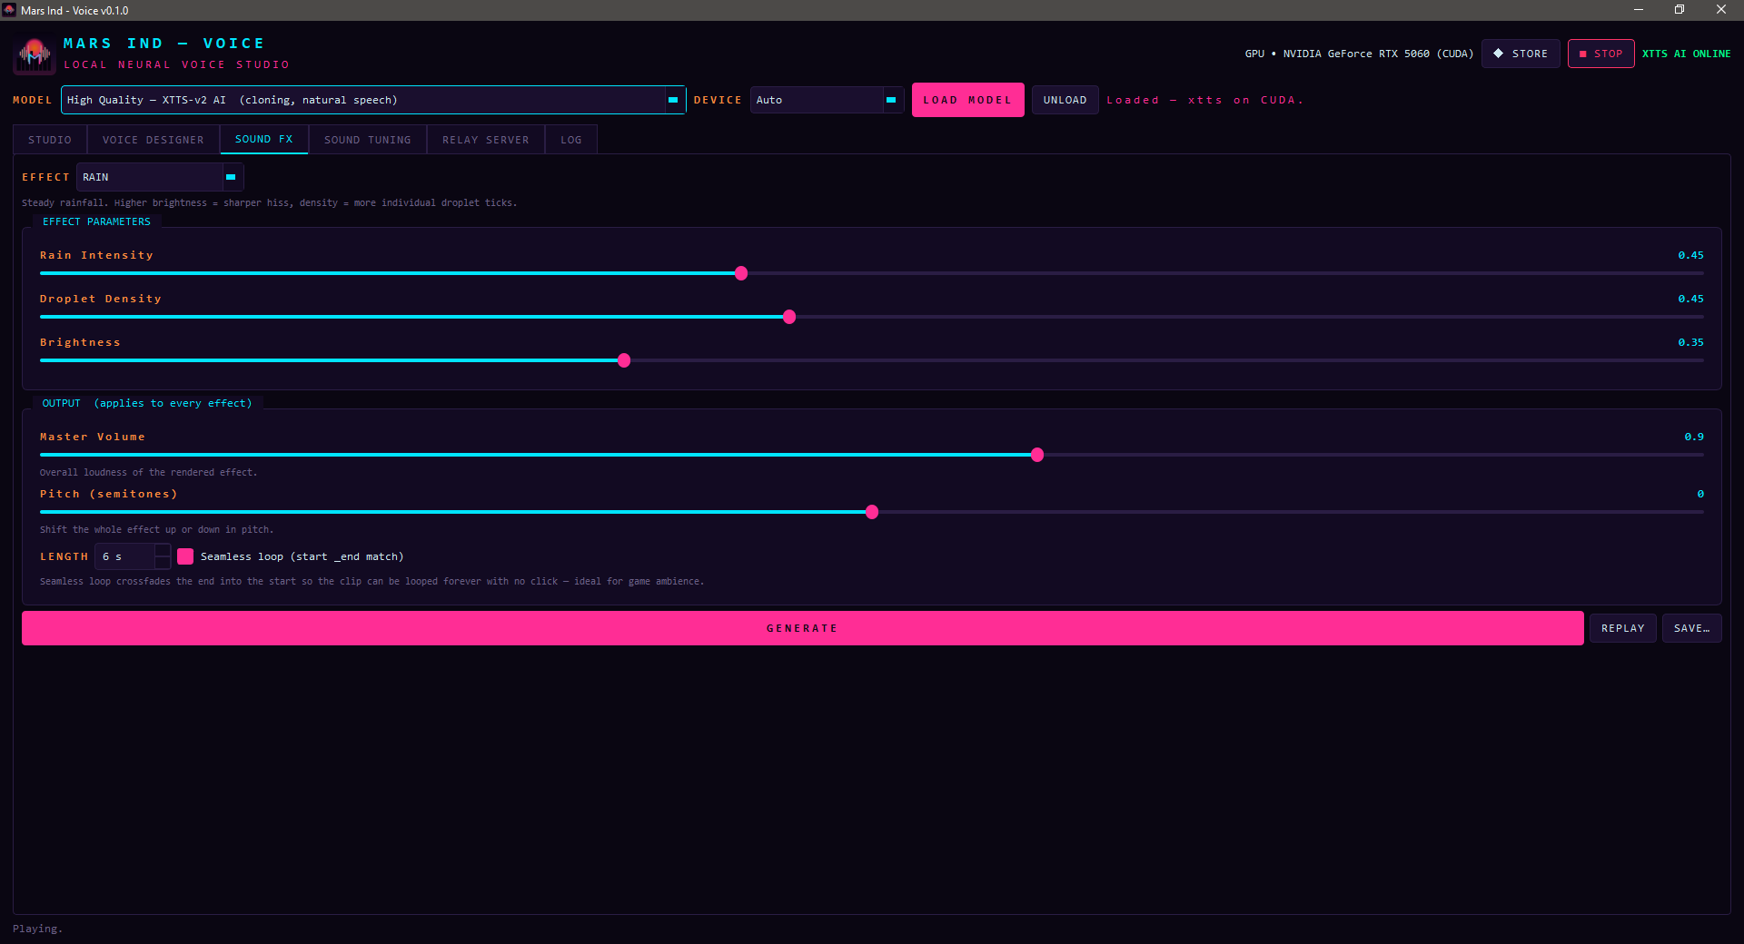Click the Device dropdown arrow icon
The image size is (1744, 944).
pos(891,100)
